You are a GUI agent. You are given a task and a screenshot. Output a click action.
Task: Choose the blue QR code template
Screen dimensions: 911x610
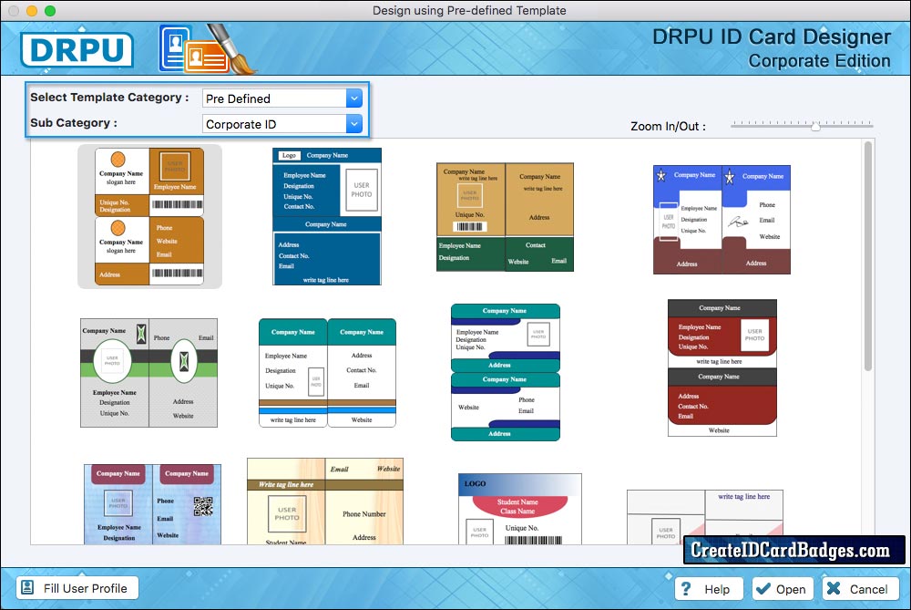pyautogui.click(x=152, y=504)
